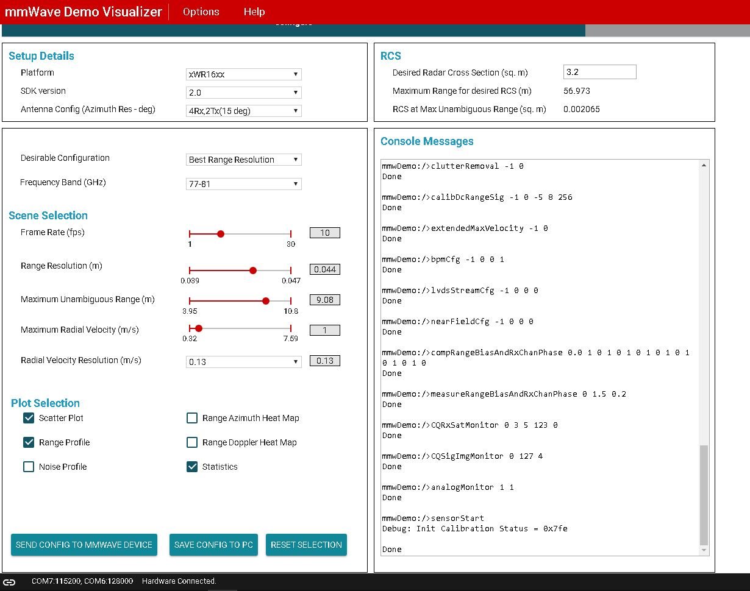Click the measureRangeBiasAndRxChanPhase console line
Viewport: 750px width, 591px height.
click(x=504, y=394)
